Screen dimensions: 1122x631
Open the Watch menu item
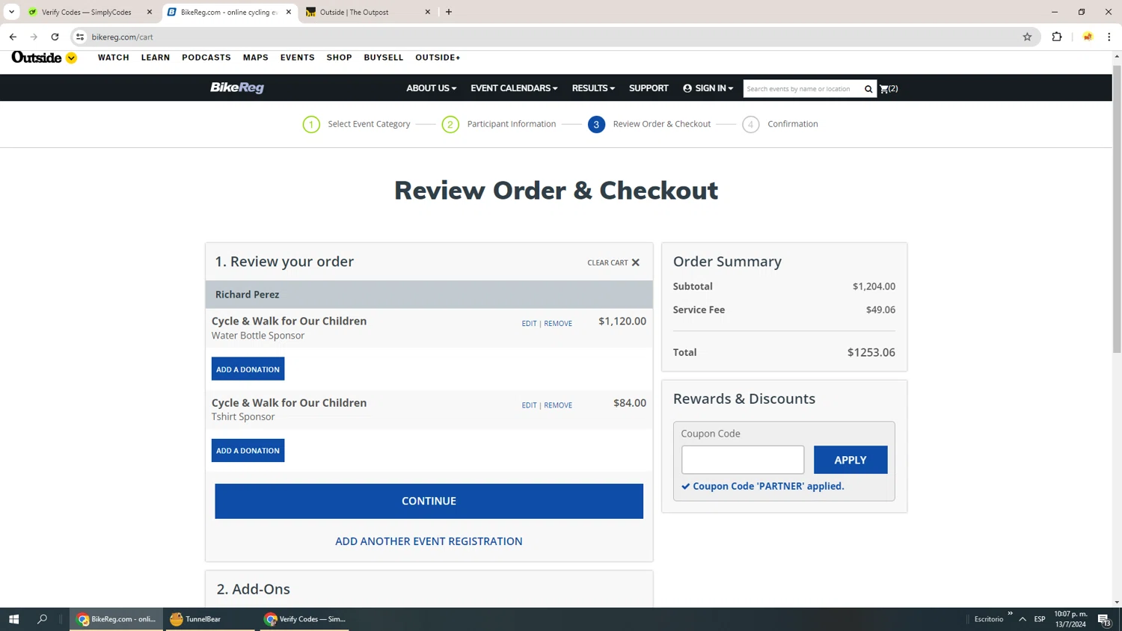(114, 58)
